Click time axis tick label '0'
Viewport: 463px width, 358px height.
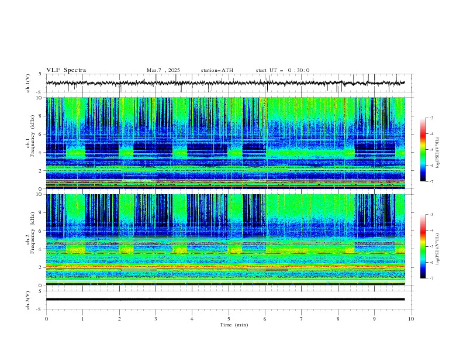[46, 319]
